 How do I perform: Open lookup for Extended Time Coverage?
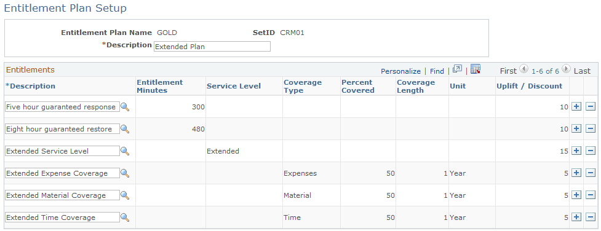[x=125, y=217]
